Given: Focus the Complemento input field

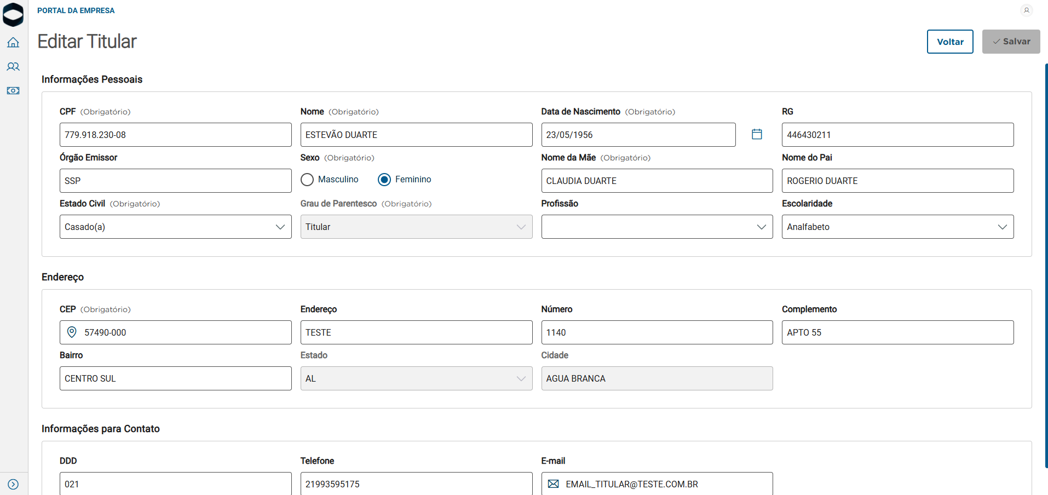Looking at the screenshot, I should [x=897, y=332].
